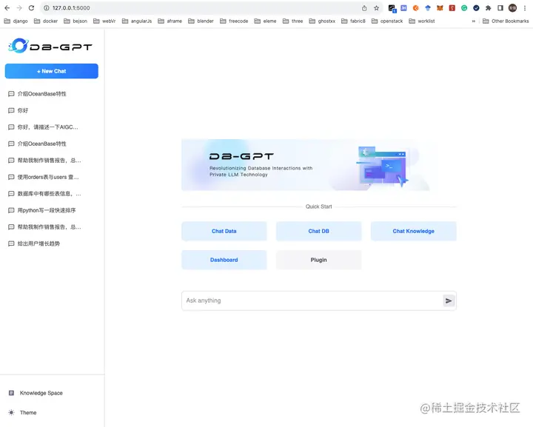The image size is (533, 427).
Task: Click the Chat Knowledge quick start button
Action: click(x=413, y=231)
